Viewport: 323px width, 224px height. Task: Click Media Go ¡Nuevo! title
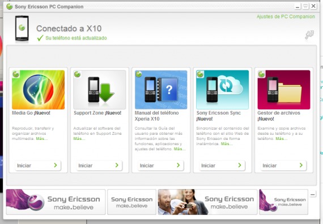pyautogui.click(x=31, y=113)
